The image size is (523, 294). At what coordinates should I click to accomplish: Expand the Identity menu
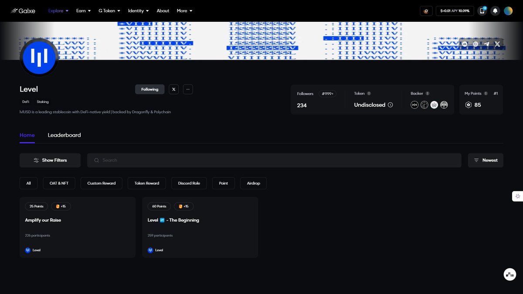point(138,11)
